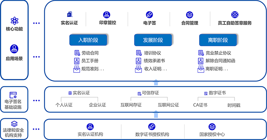Click the small icon before 可信存证 heading
This screenshot has height=140, width=267.
[140, 94]
